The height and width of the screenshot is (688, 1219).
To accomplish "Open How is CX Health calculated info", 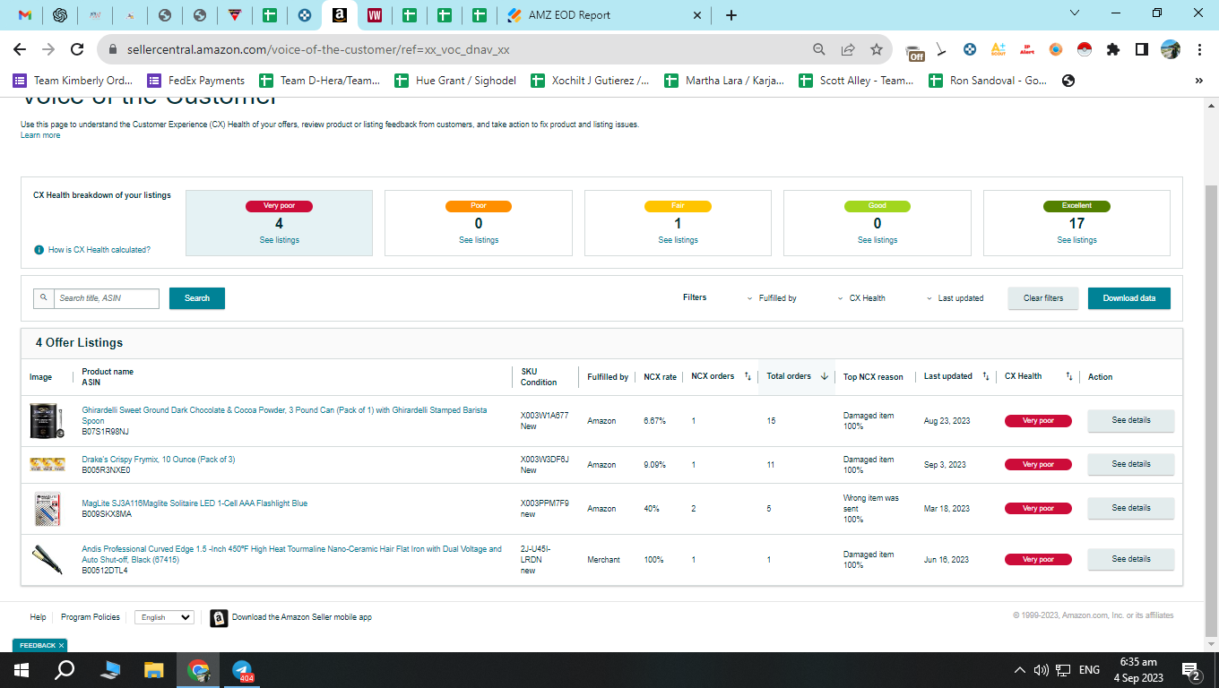I will tap(92, 250).
